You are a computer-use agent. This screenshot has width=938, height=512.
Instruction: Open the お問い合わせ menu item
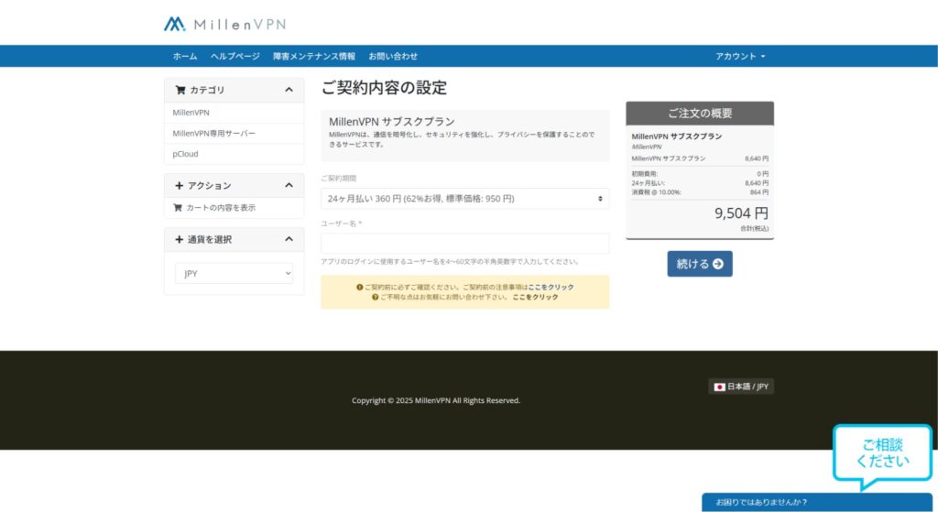tap(393, 56)
